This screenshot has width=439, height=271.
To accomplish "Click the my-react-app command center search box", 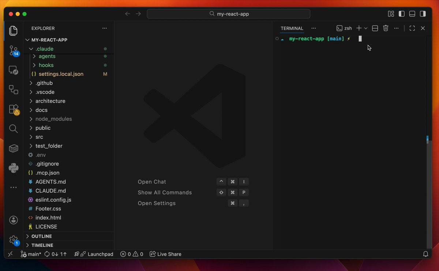I will 229,14.
